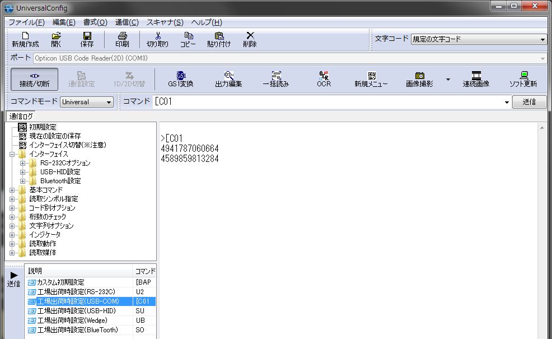Open the 文字コード dropdown

tap(479, 39)
